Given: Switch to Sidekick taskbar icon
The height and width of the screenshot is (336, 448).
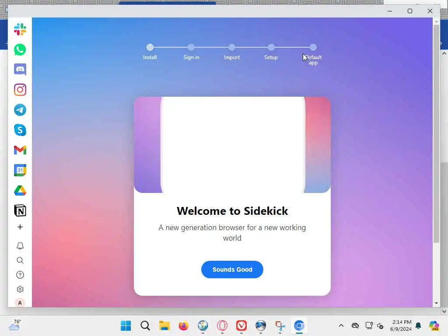Looking at the screenshot, I should [x=299, y=325].
